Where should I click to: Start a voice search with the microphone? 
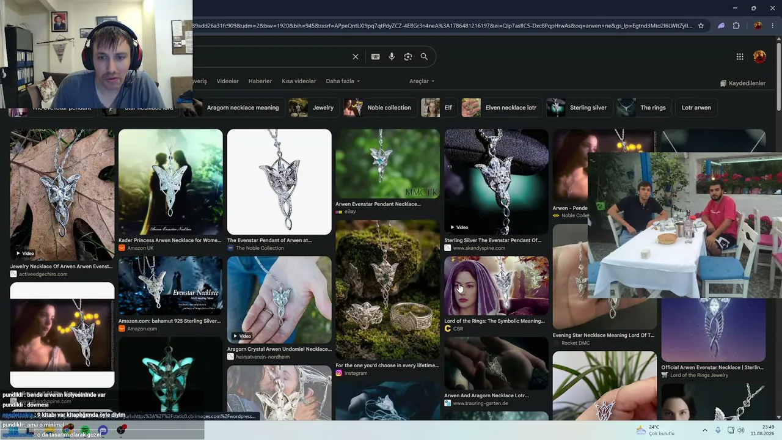pyautogui.click(x=392, y=57)
